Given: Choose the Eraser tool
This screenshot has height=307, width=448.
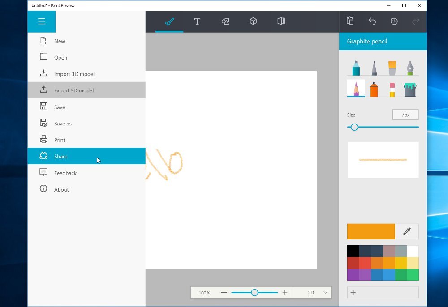Looking at the screenshot, I should click(x=392, y=90).
